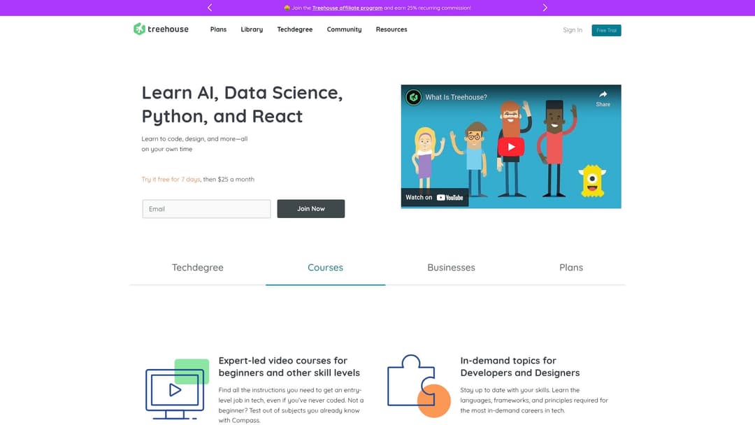Screen dimensions: 755x425
Task: Open the Community navigation menu
Action: 344,29
